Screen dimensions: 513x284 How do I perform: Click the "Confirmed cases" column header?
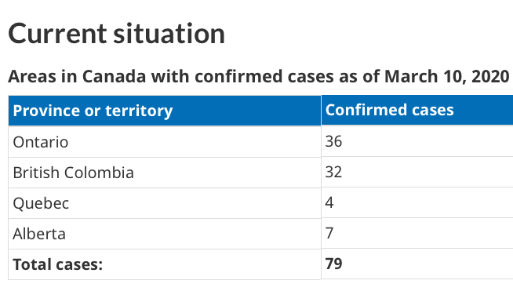tap(389, 110)
